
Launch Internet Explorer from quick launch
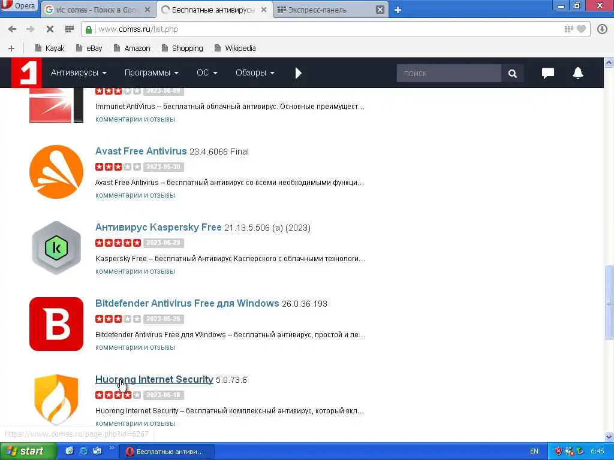coord(83,451)
